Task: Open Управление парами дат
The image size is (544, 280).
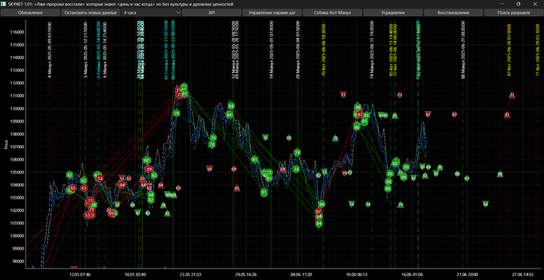Action: [x=272, y=13]
